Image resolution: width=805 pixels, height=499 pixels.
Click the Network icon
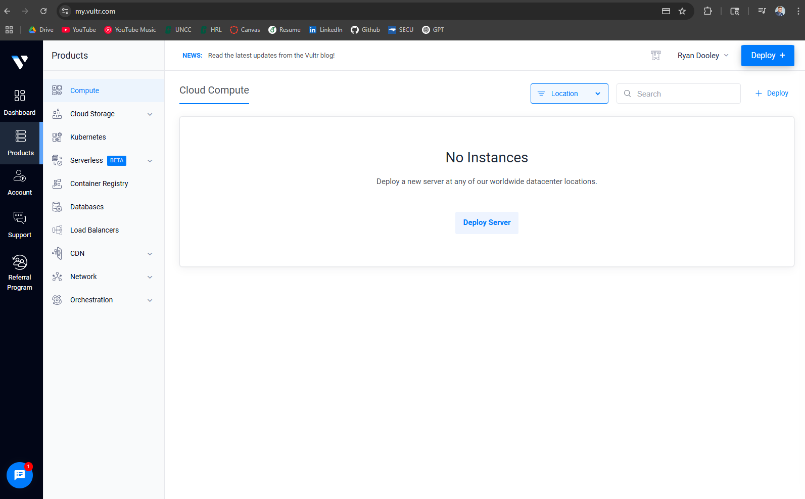pyautogui.click(x=57, y=277)
